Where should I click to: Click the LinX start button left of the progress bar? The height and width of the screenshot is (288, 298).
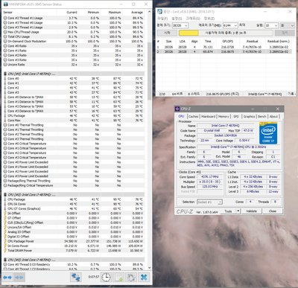167,33
